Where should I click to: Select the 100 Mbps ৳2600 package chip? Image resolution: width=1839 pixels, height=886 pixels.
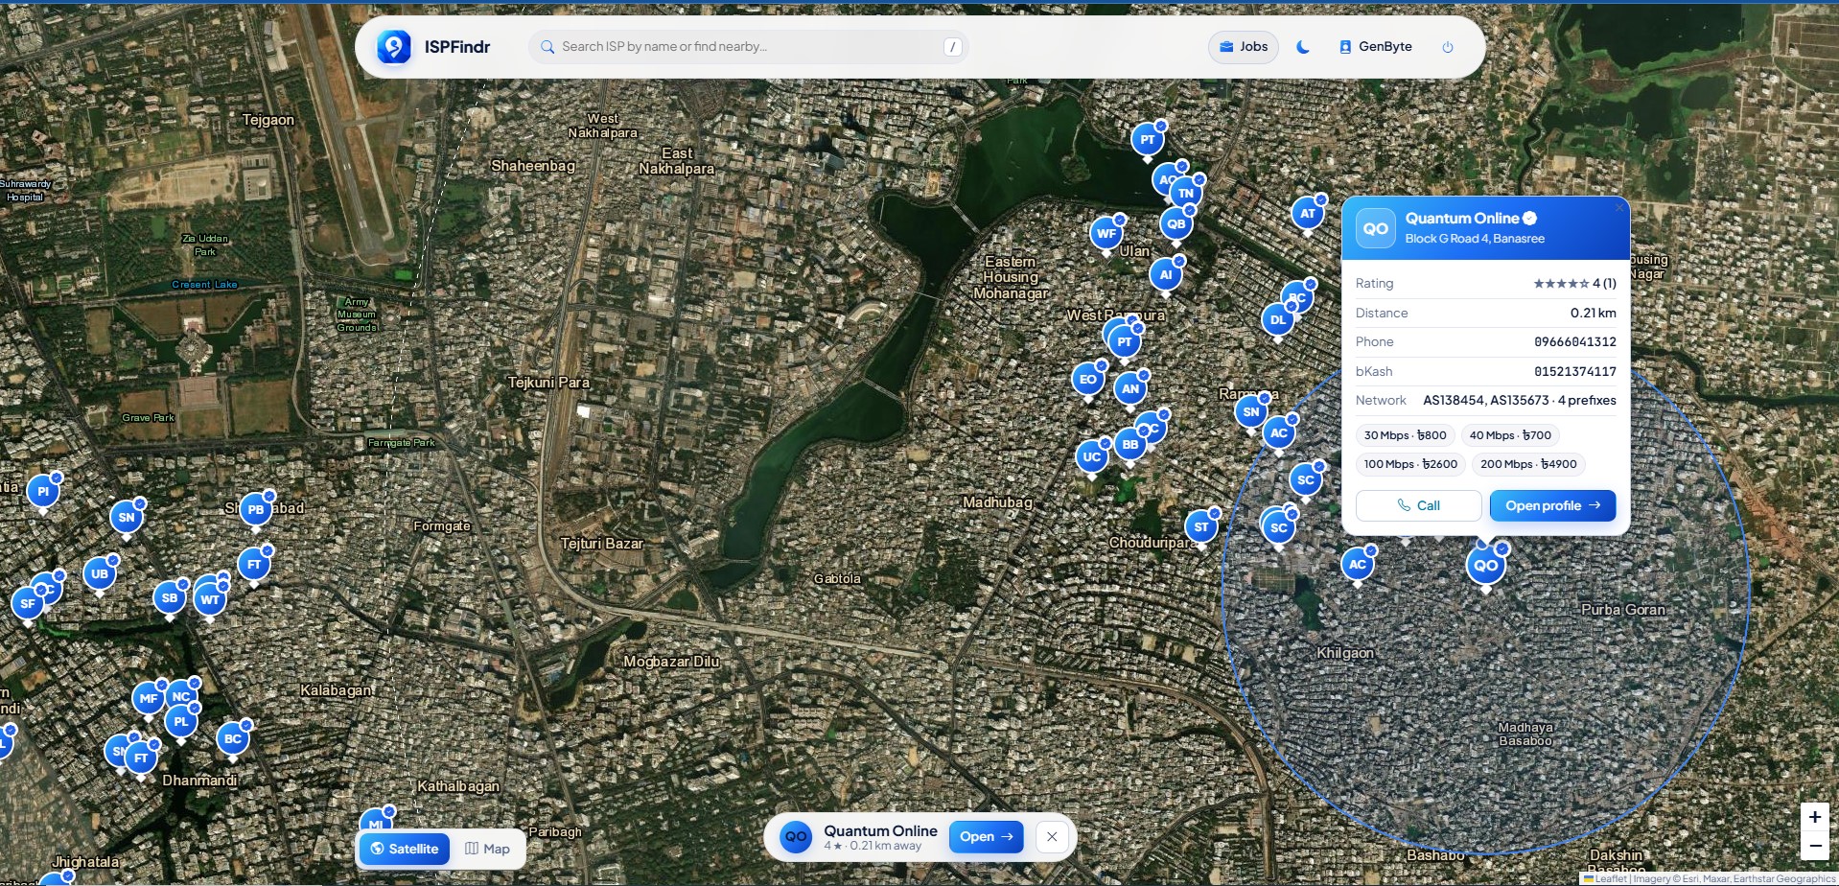1410,464
